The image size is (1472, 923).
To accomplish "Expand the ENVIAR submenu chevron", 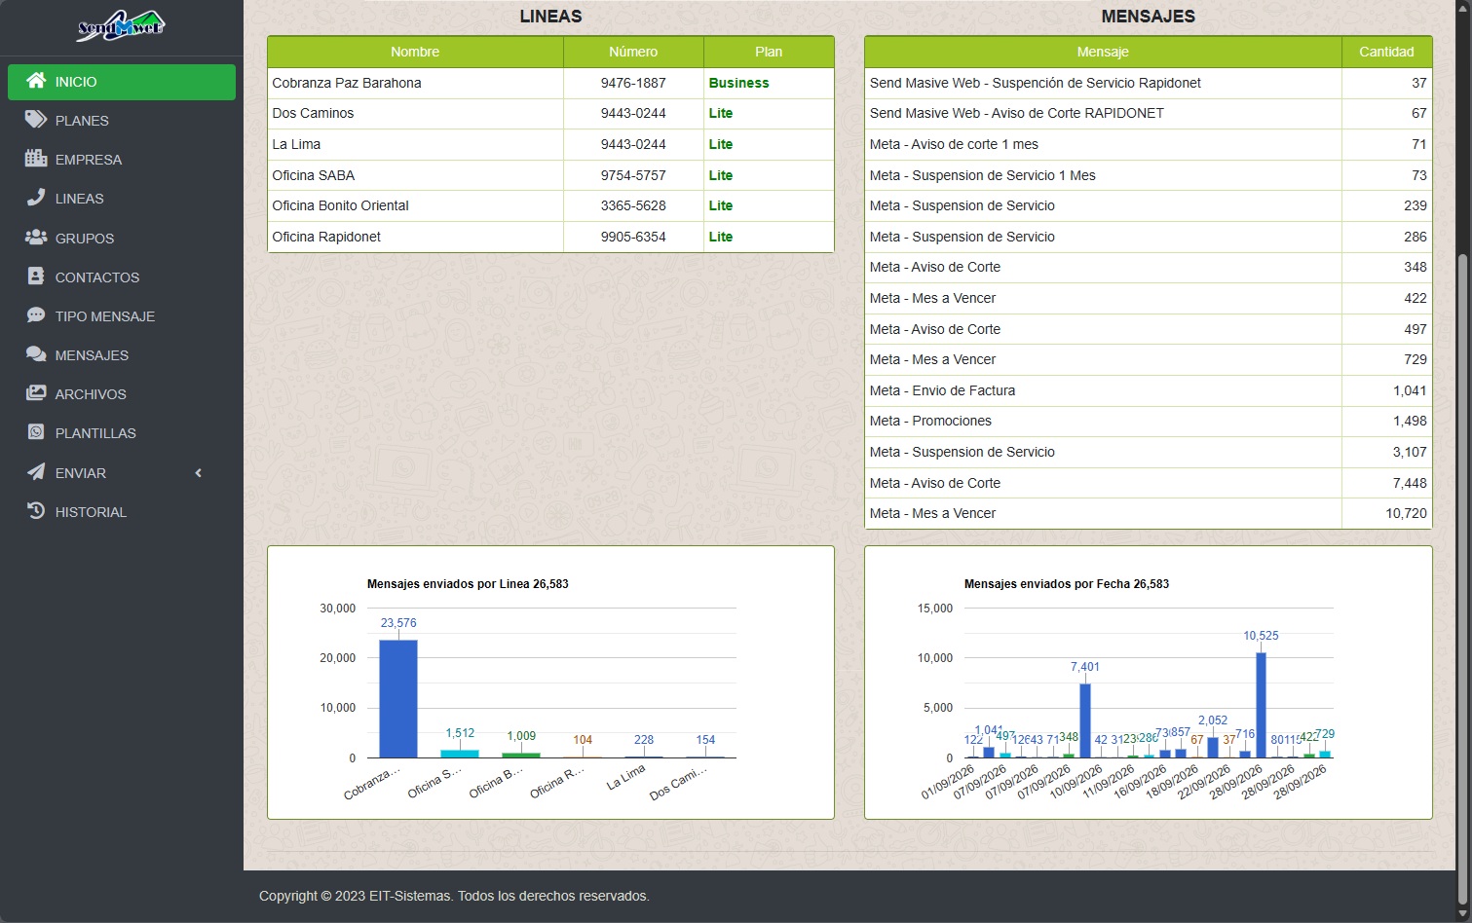I will click(x=199, y=473).
